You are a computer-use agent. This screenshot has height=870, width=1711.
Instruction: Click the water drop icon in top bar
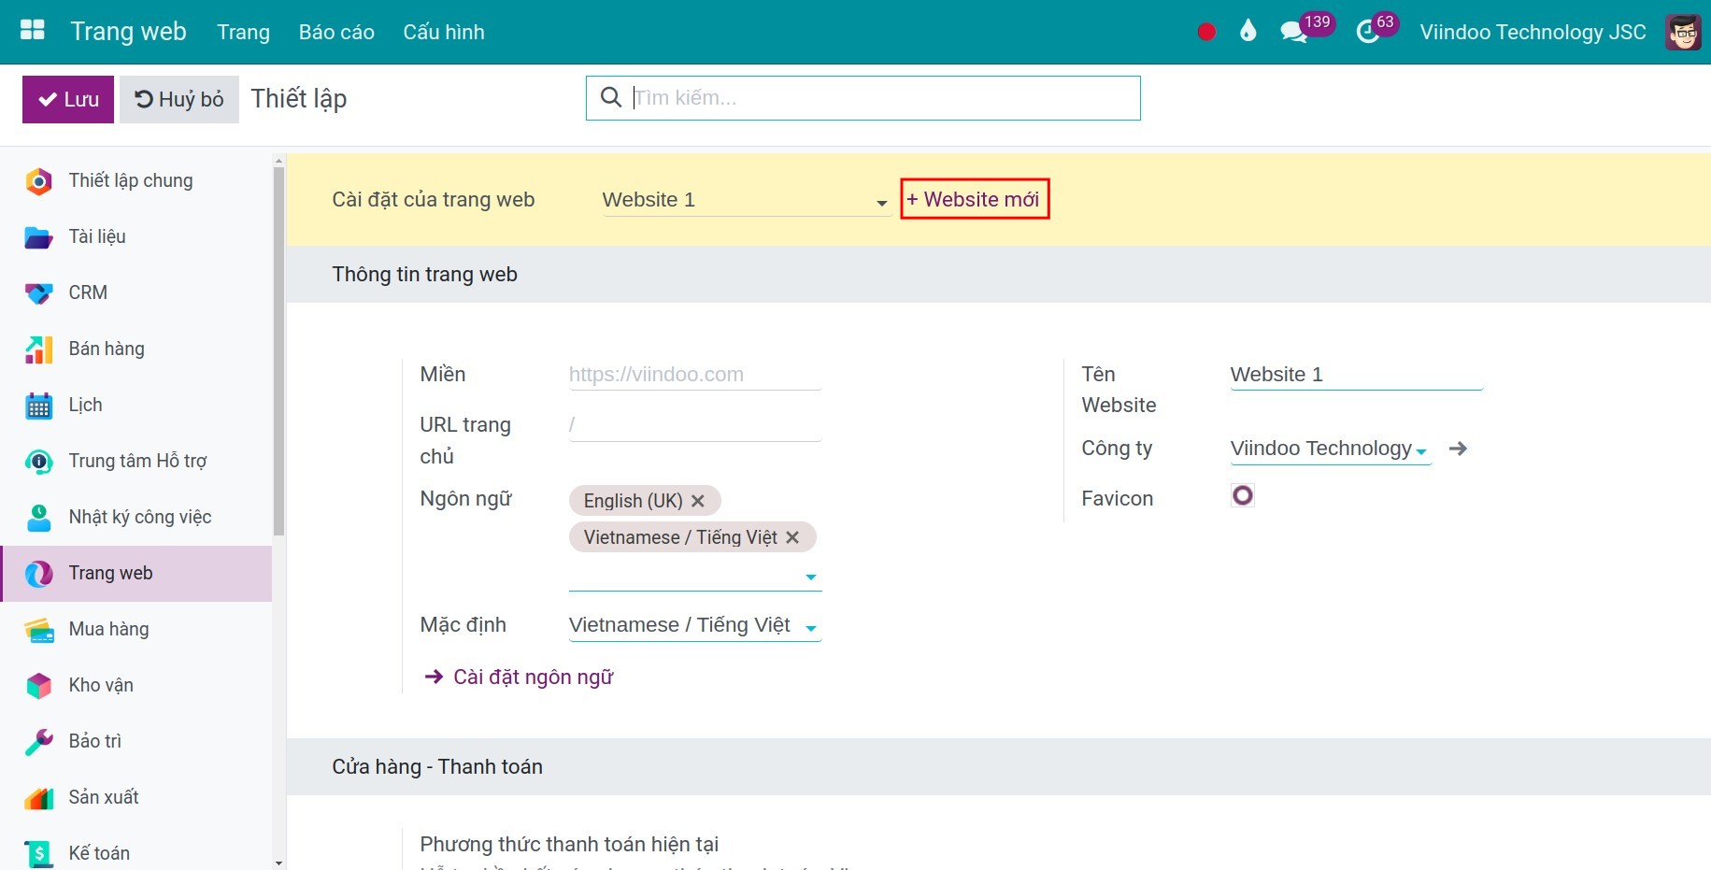1248,31
